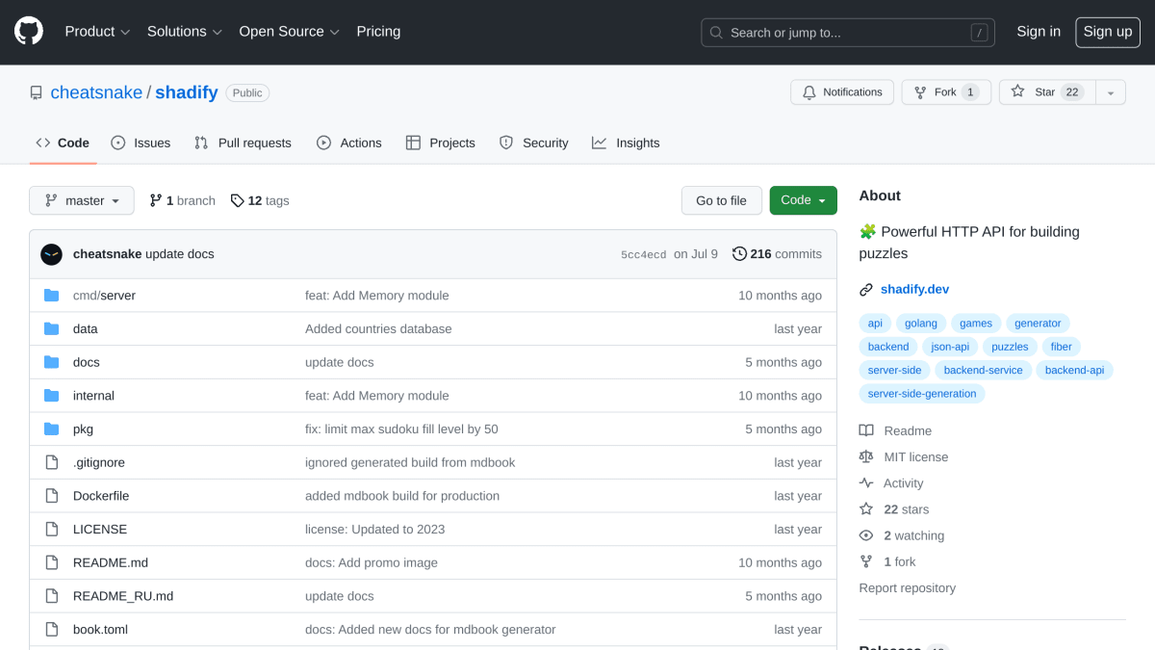Click the book.toml file icon
This screenshot has height=650, width=1155.
51,630
